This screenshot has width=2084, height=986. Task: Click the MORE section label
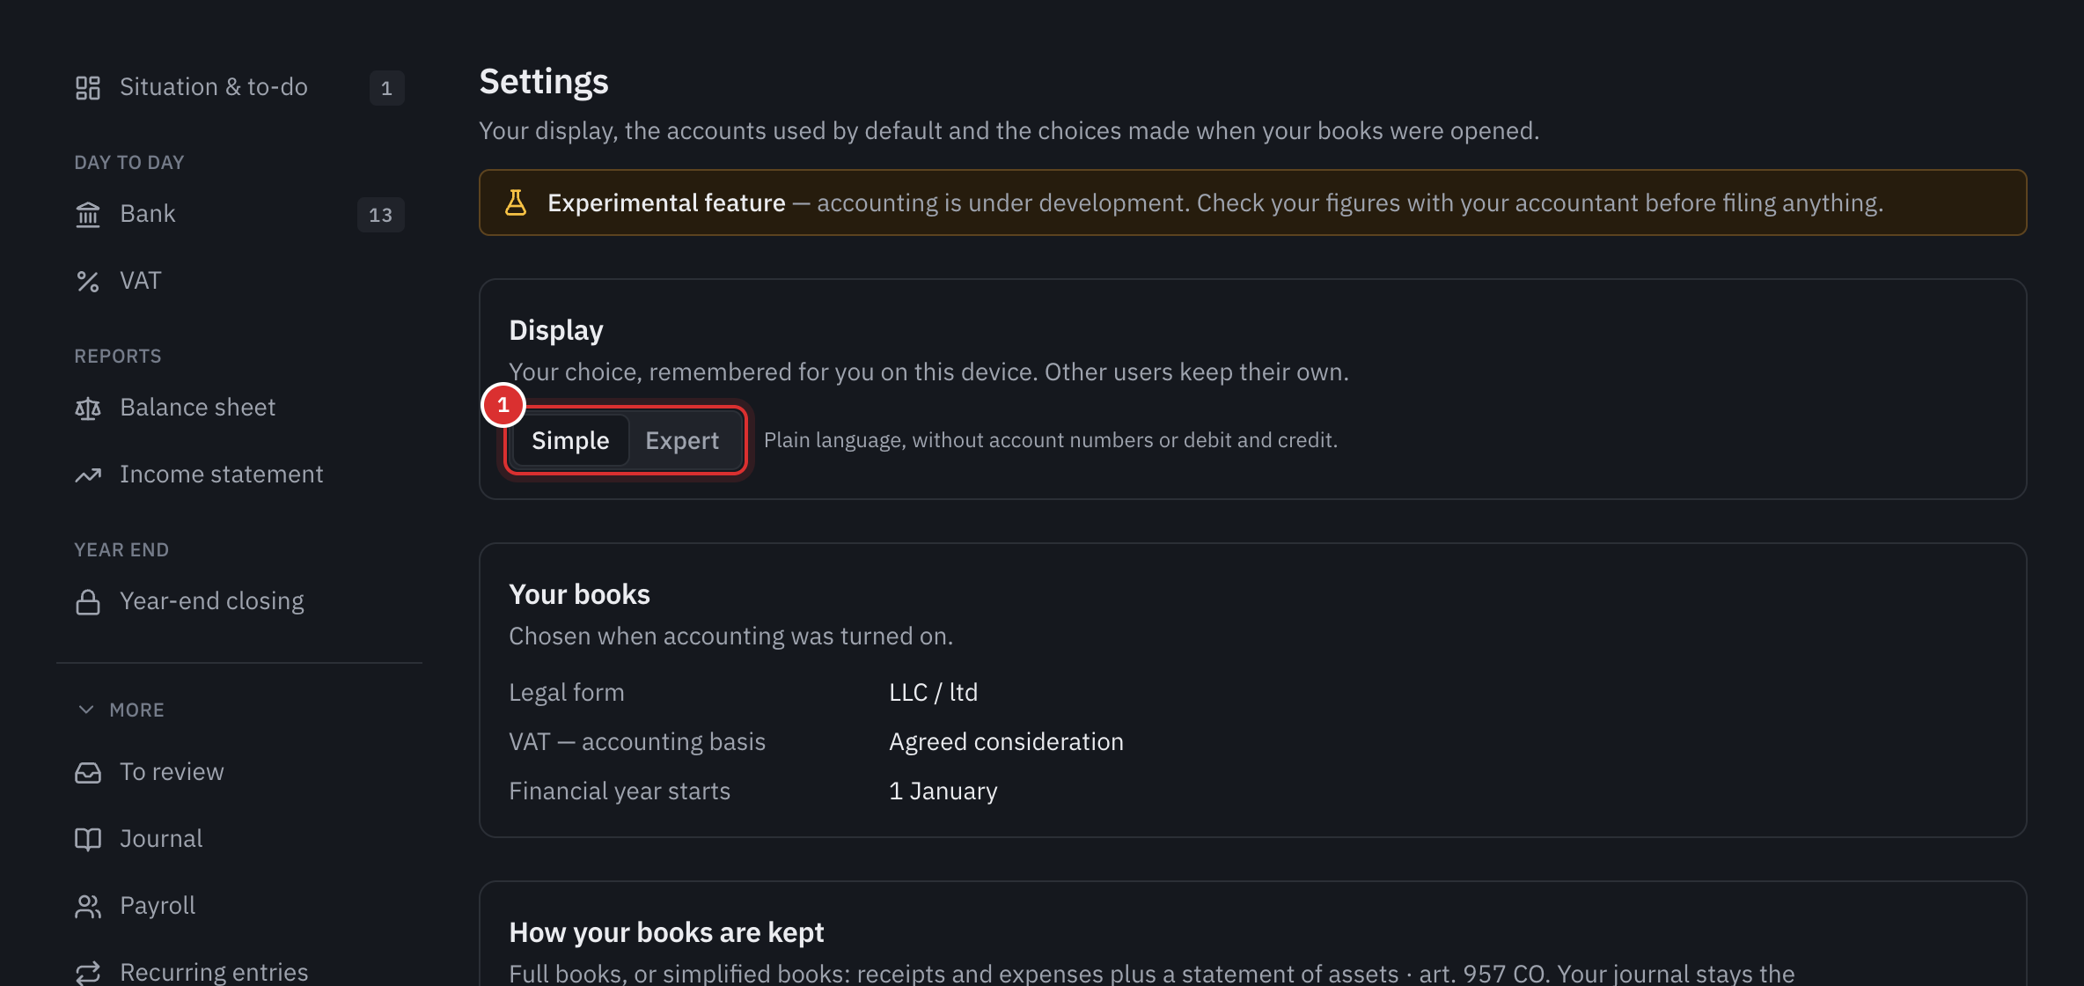click(x=136, y=710)
